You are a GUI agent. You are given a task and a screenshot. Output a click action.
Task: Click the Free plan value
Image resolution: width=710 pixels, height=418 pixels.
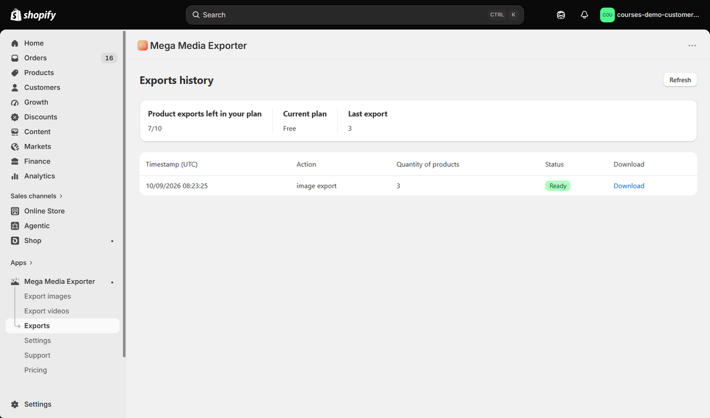click(x=289, y=129)
